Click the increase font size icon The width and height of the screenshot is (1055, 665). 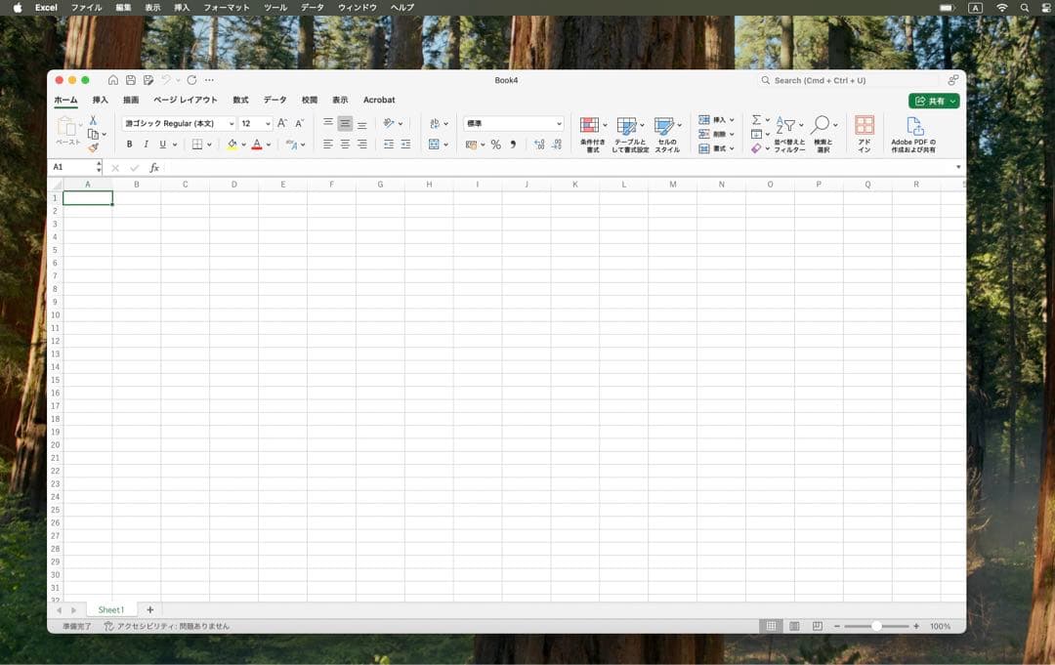click(282, 123)
